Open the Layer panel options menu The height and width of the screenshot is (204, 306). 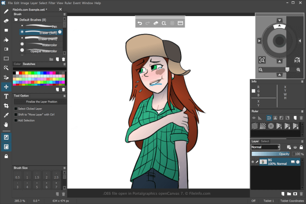[302, 141]
